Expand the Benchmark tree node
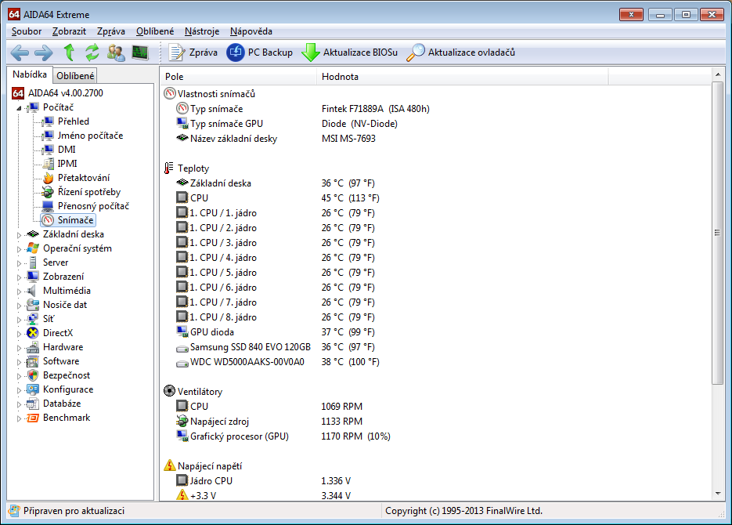The width and height of the screenshot is (732, 525). (19, 418)
